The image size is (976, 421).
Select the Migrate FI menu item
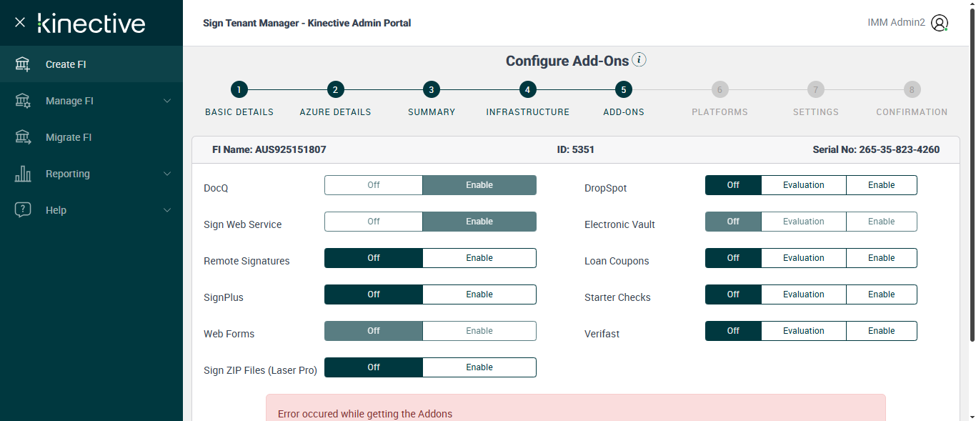91,137
